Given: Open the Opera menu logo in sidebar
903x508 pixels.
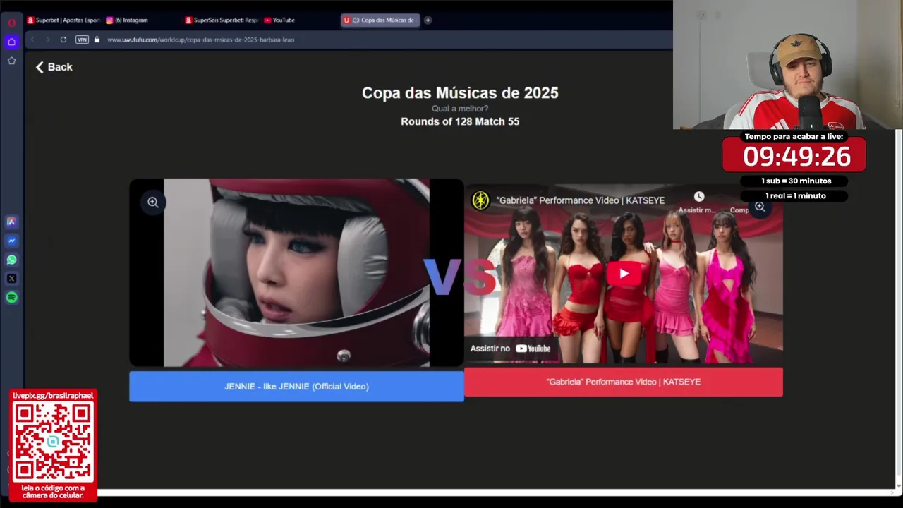Looking at the screenshot, I should click(x=11, y=23).
